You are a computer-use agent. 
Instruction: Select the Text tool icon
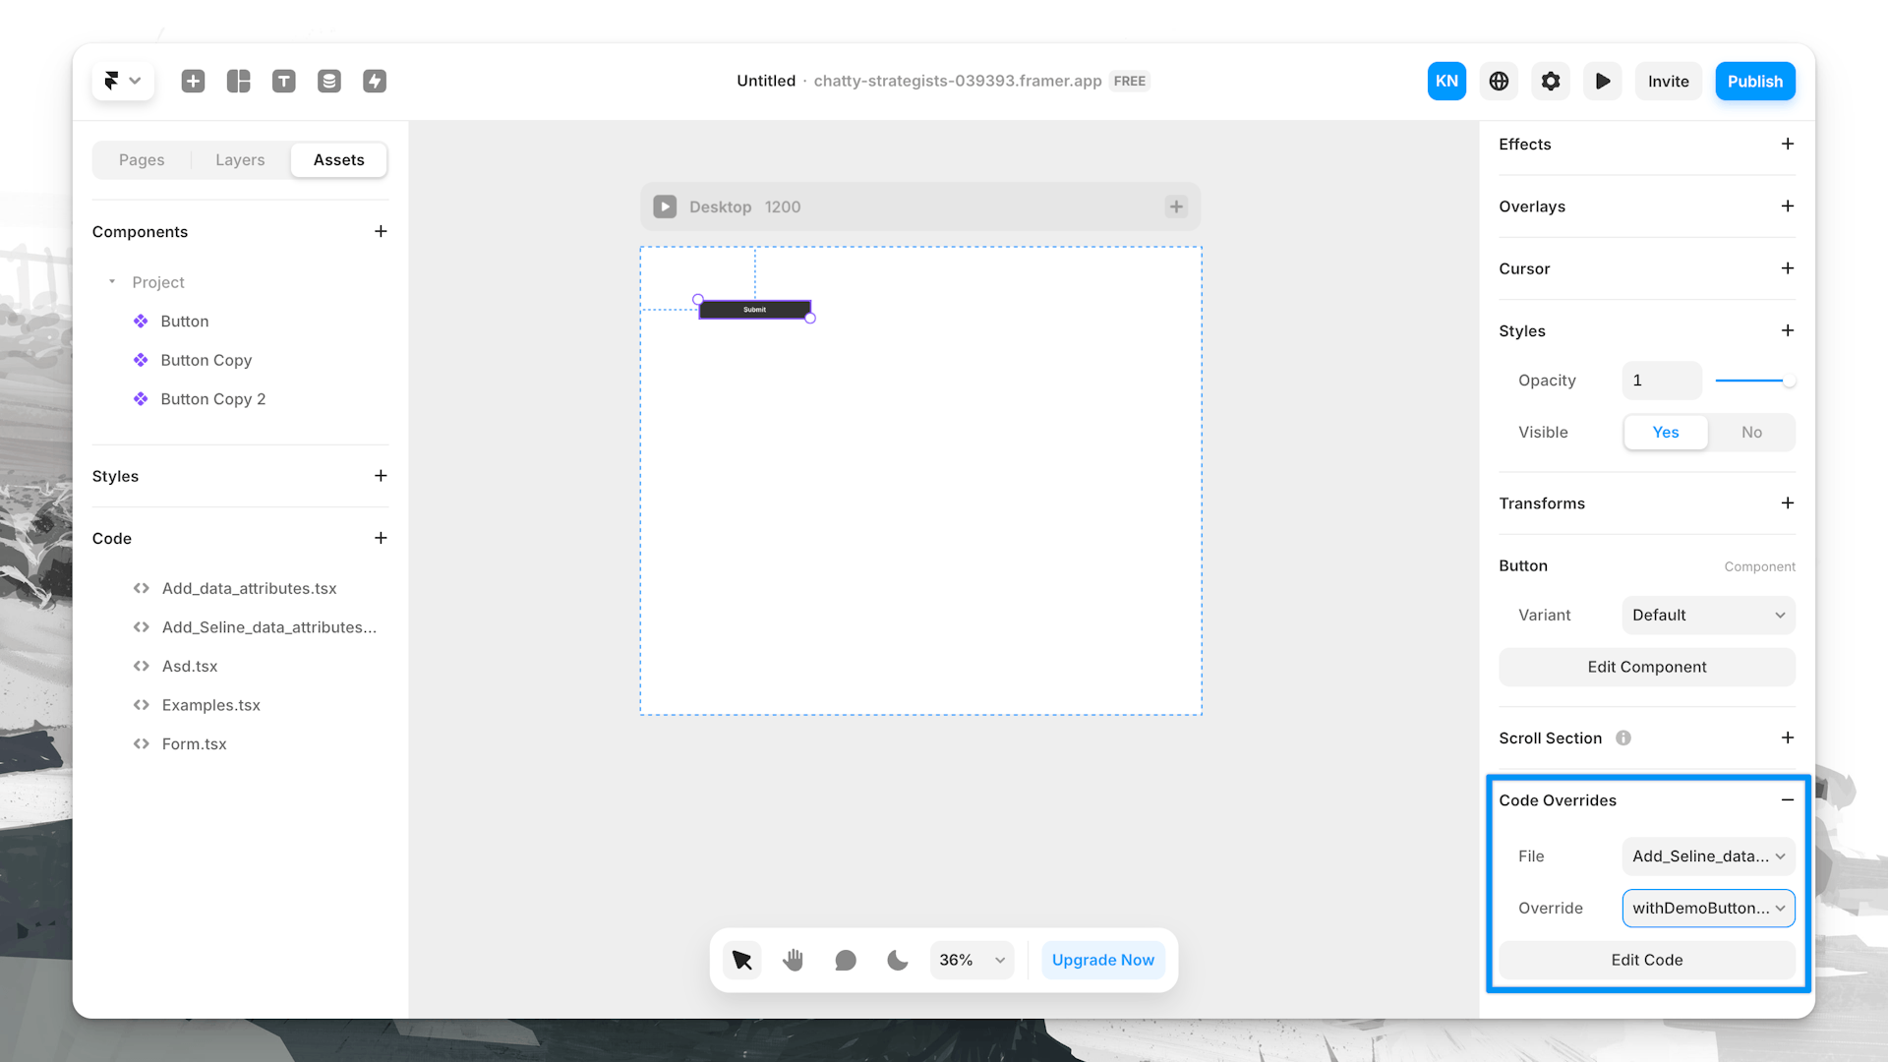282,81
